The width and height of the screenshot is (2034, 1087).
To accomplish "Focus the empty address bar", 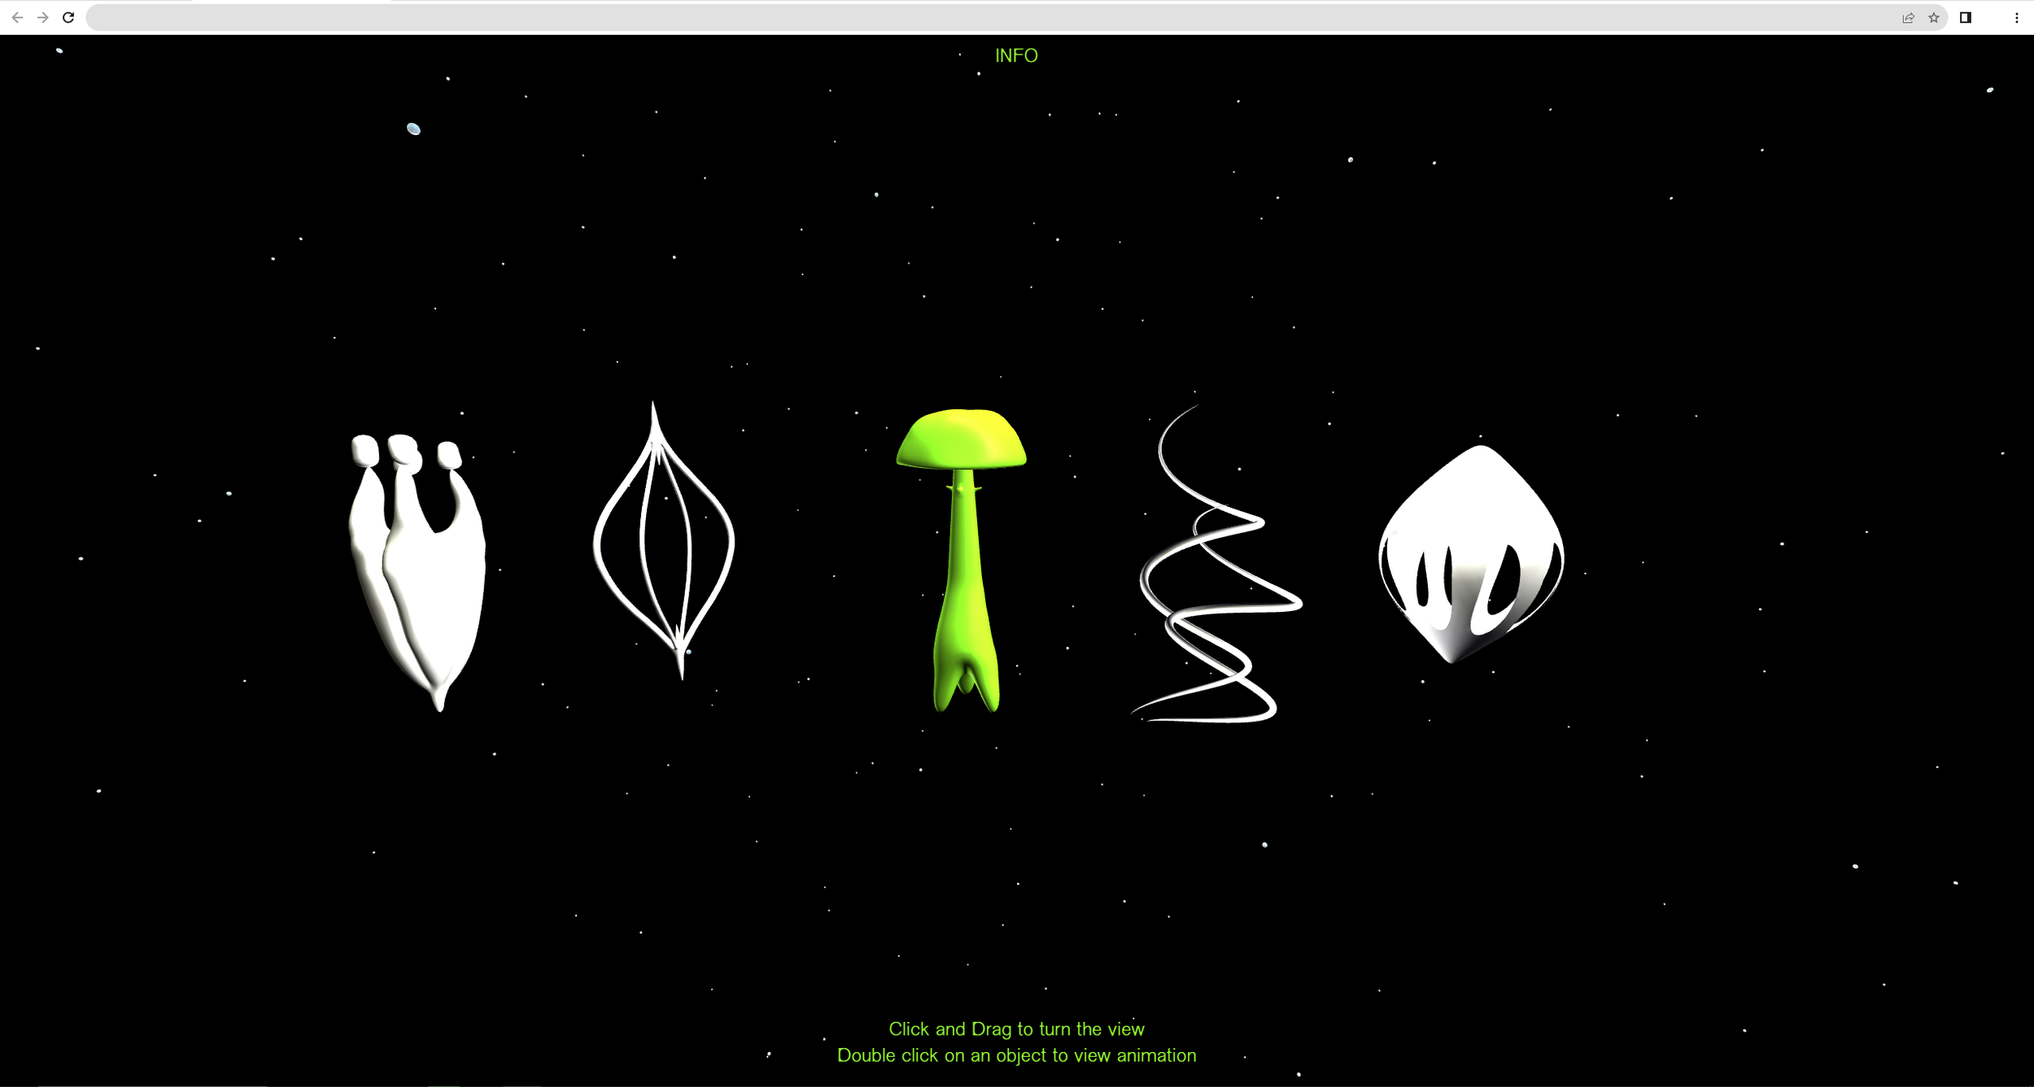I will click(976, 18).
